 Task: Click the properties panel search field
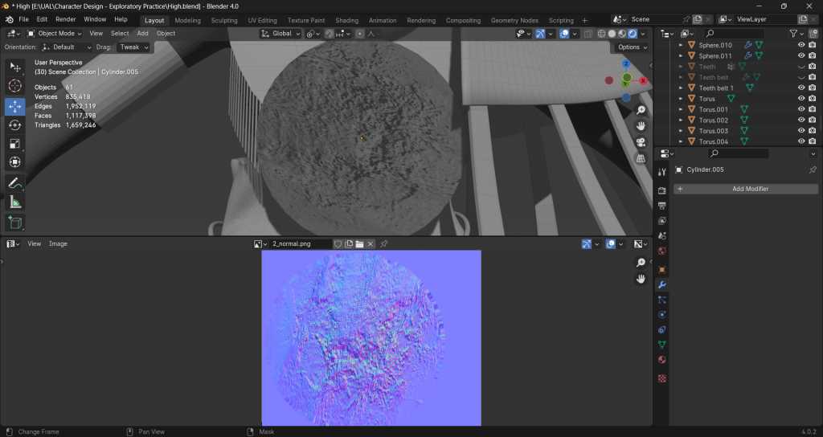tap(738, 153)
